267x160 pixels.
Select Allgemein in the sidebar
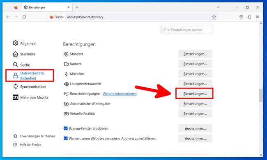click(x=25, y=43)
